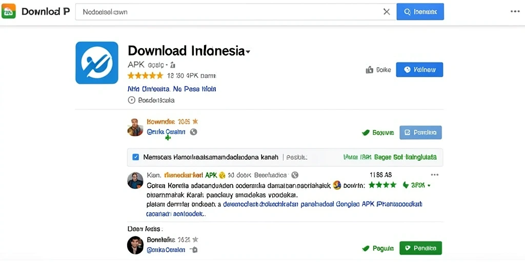The height and width of the screenshot is (262, 525).
Task: Open the blue username link under bottom reviewer
Action: (166, 250)
